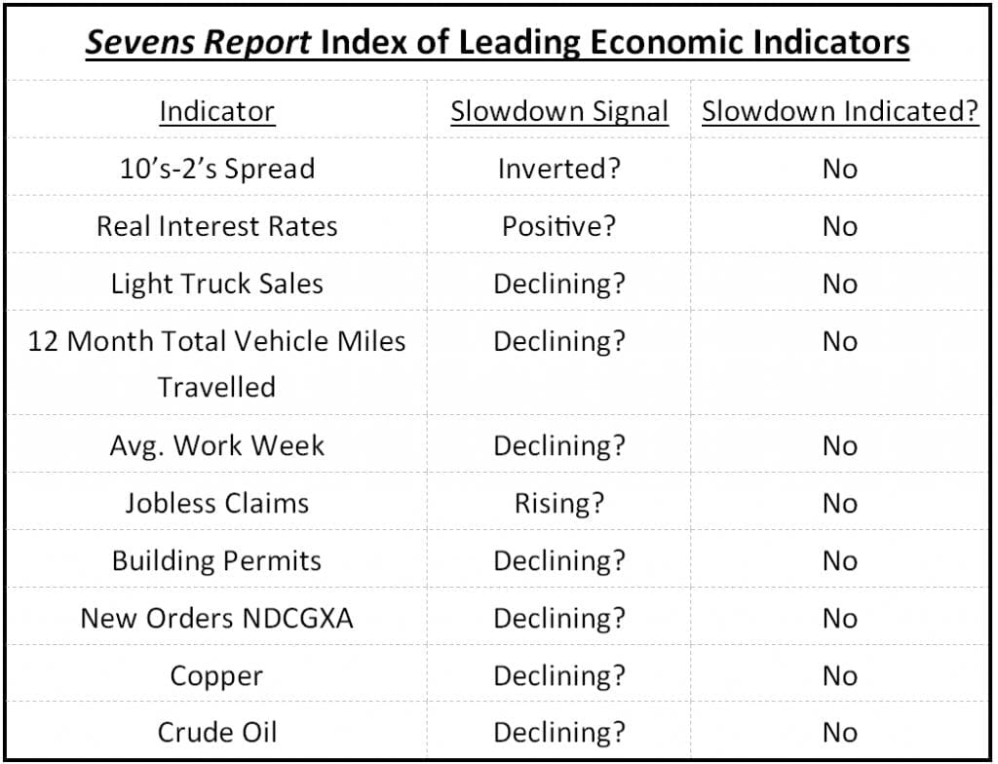Click the Sevens Report Index table title
This screenshot has height=764, width=998.
(497, 43)
